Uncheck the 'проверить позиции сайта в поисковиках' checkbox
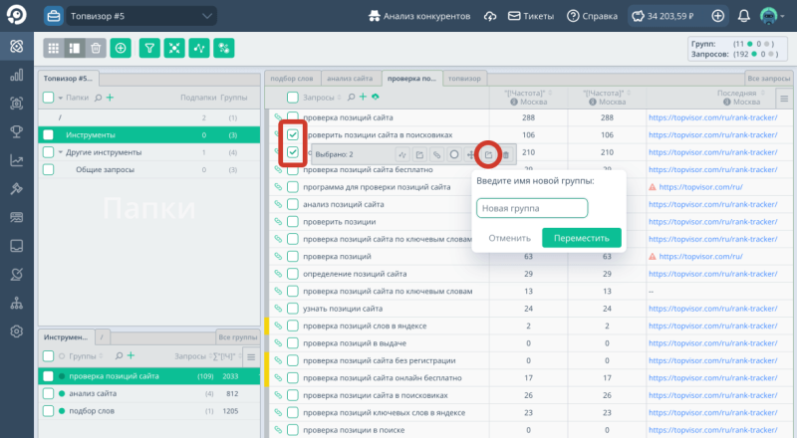 (x=293, y=134)
